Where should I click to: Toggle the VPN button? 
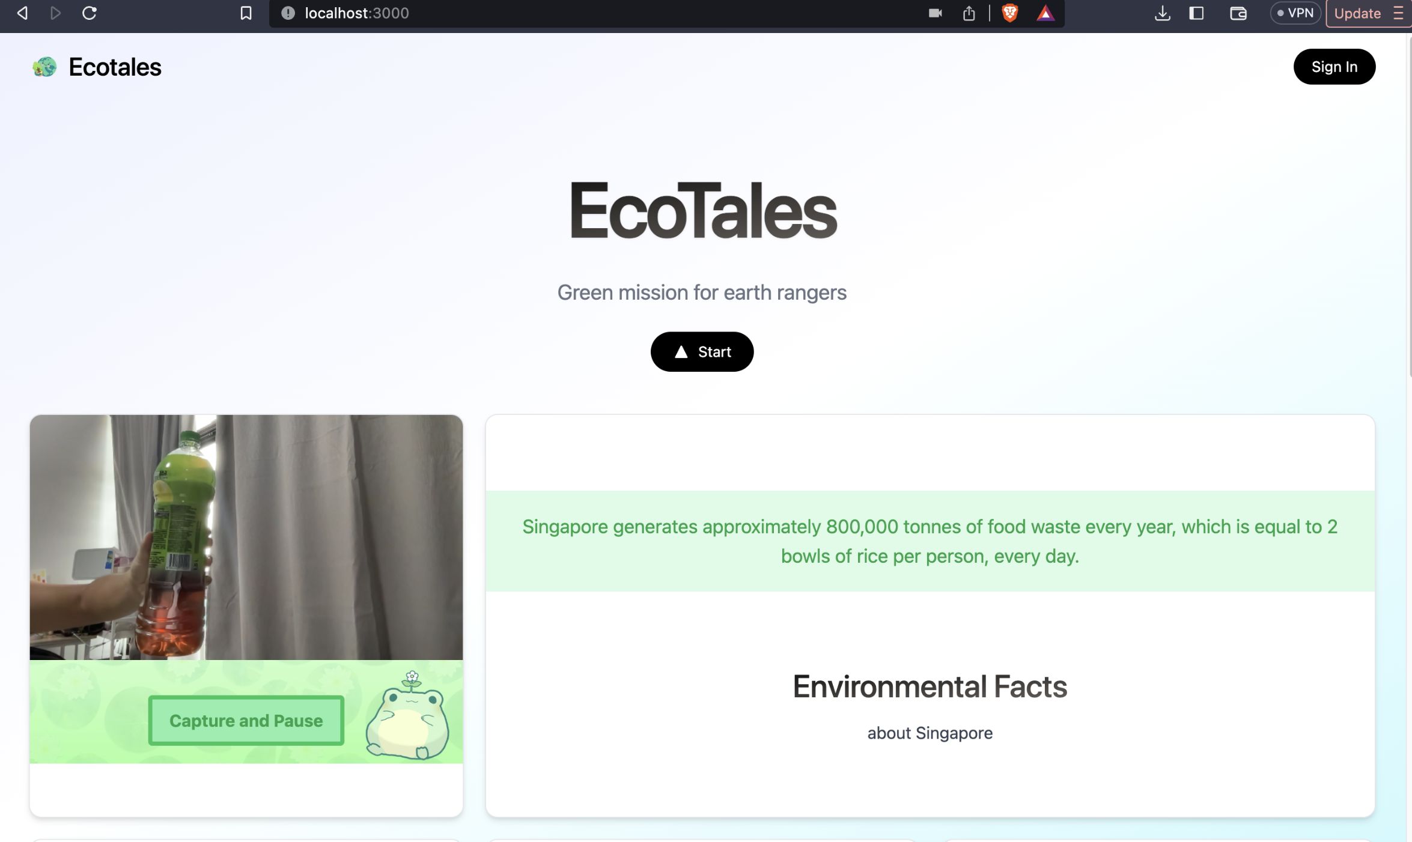[1295, 13]
